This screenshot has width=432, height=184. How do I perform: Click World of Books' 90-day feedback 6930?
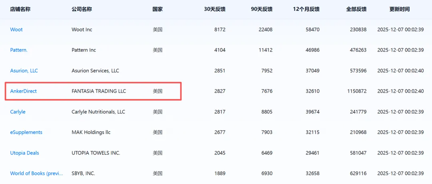(x=267, y=173)
